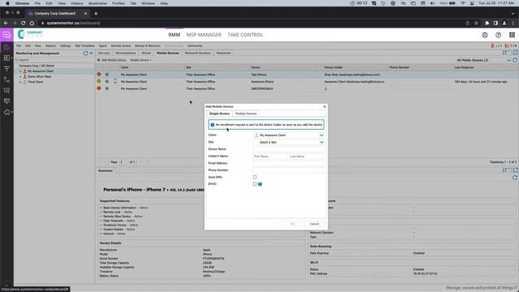
Task: Click the home icon in the left sidebar bottom
Action: tap(6, 112)
